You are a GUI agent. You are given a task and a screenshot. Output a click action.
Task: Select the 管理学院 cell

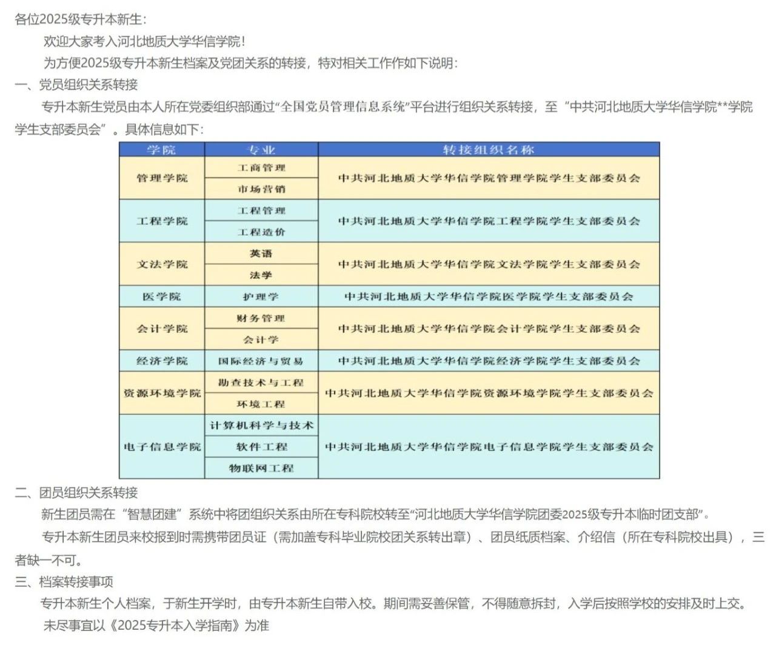(162, 178)
